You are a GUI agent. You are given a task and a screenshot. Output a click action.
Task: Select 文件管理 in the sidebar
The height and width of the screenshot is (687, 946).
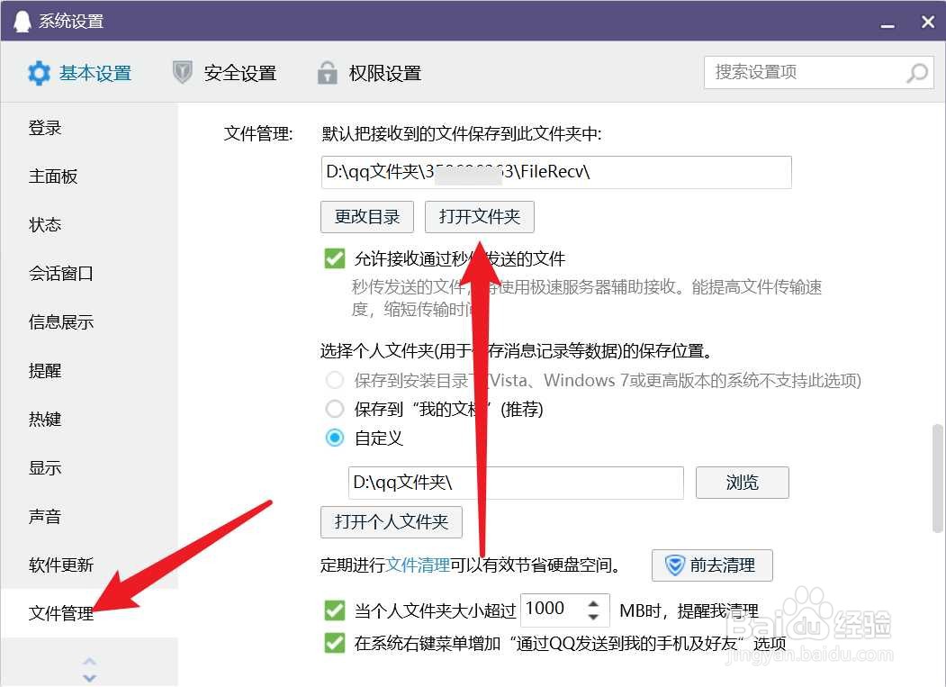point(89,613)
